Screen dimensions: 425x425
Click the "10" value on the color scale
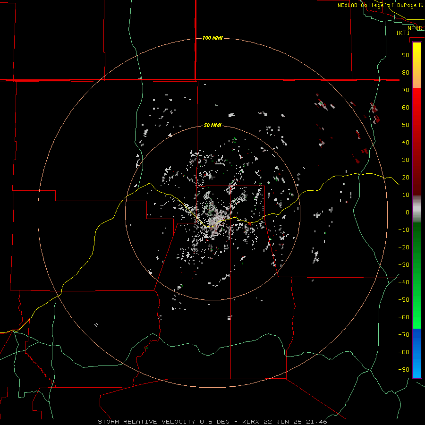tap(406, 195)
